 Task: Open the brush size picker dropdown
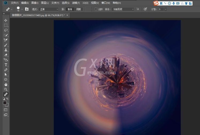22,9
